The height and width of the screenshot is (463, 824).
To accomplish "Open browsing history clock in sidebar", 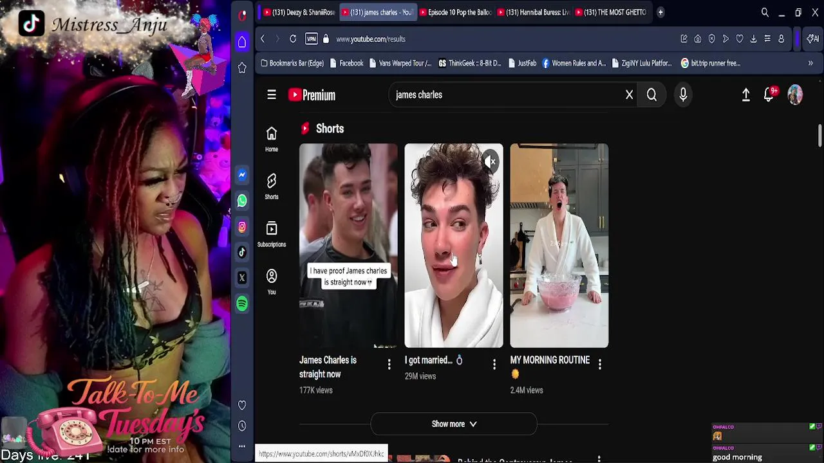I will (242, 426).
